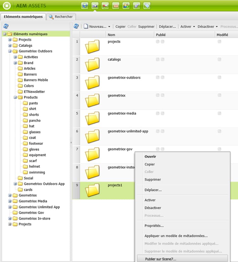Expand the Geometrixx Media tree node
The image size is (238, 262).
click(10, 201)
